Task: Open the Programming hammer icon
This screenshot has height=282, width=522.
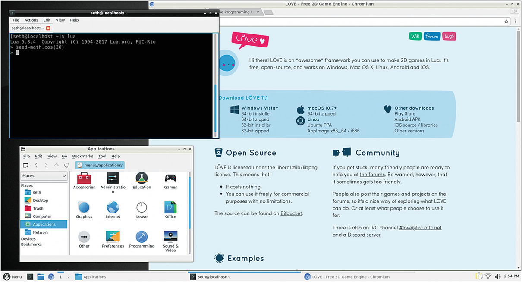Action: point(142,236)
